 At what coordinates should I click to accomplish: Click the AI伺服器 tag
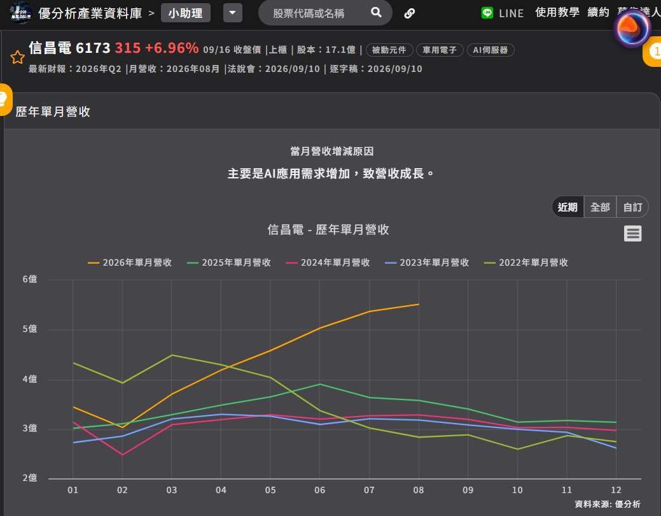(491, 50)
